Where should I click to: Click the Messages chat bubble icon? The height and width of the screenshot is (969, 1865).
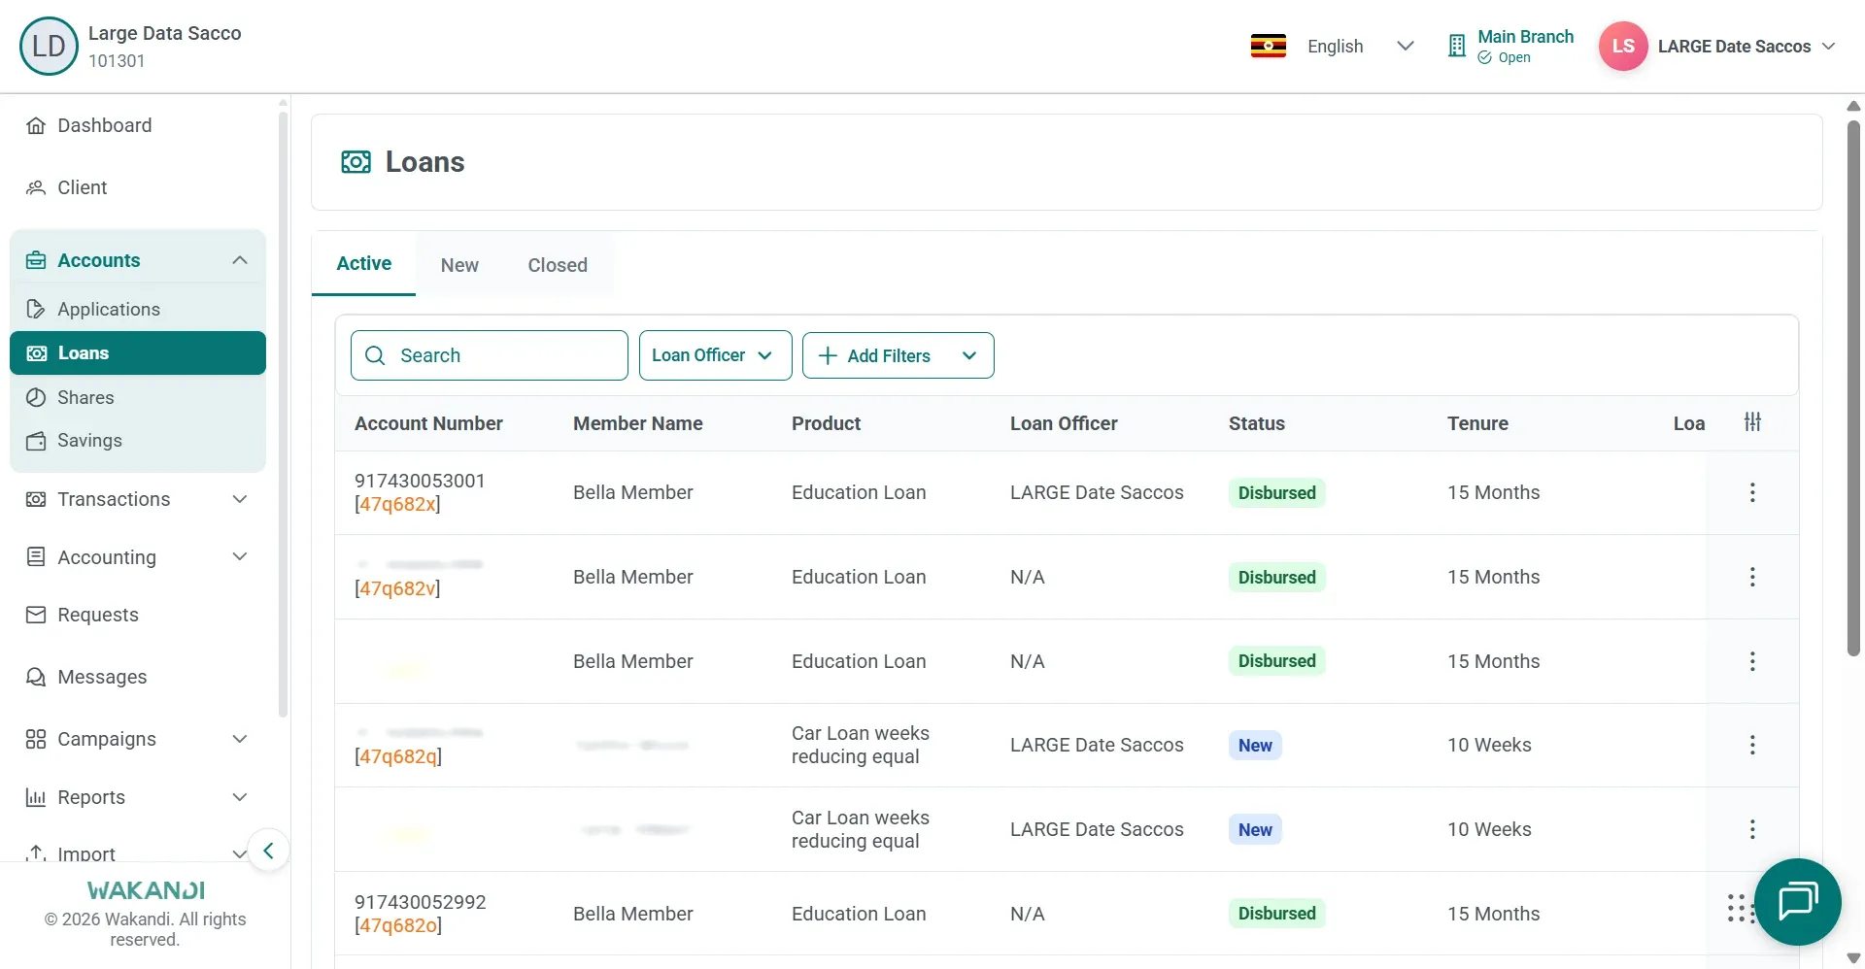tap(36, 677)
